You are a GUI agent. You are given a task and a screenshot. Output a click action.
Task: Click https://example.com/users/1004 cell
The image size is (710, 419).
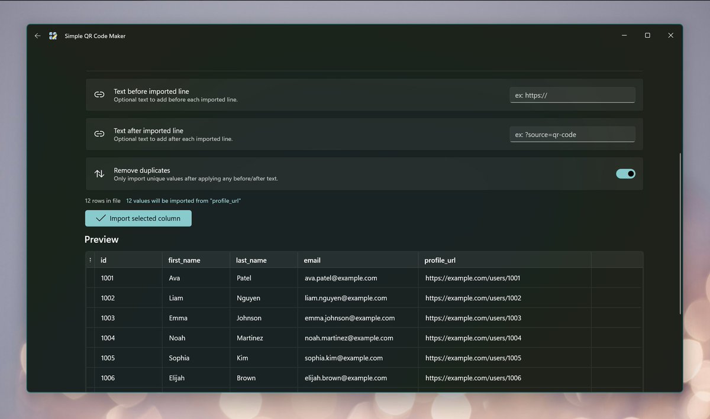click(x=505, y=338)
